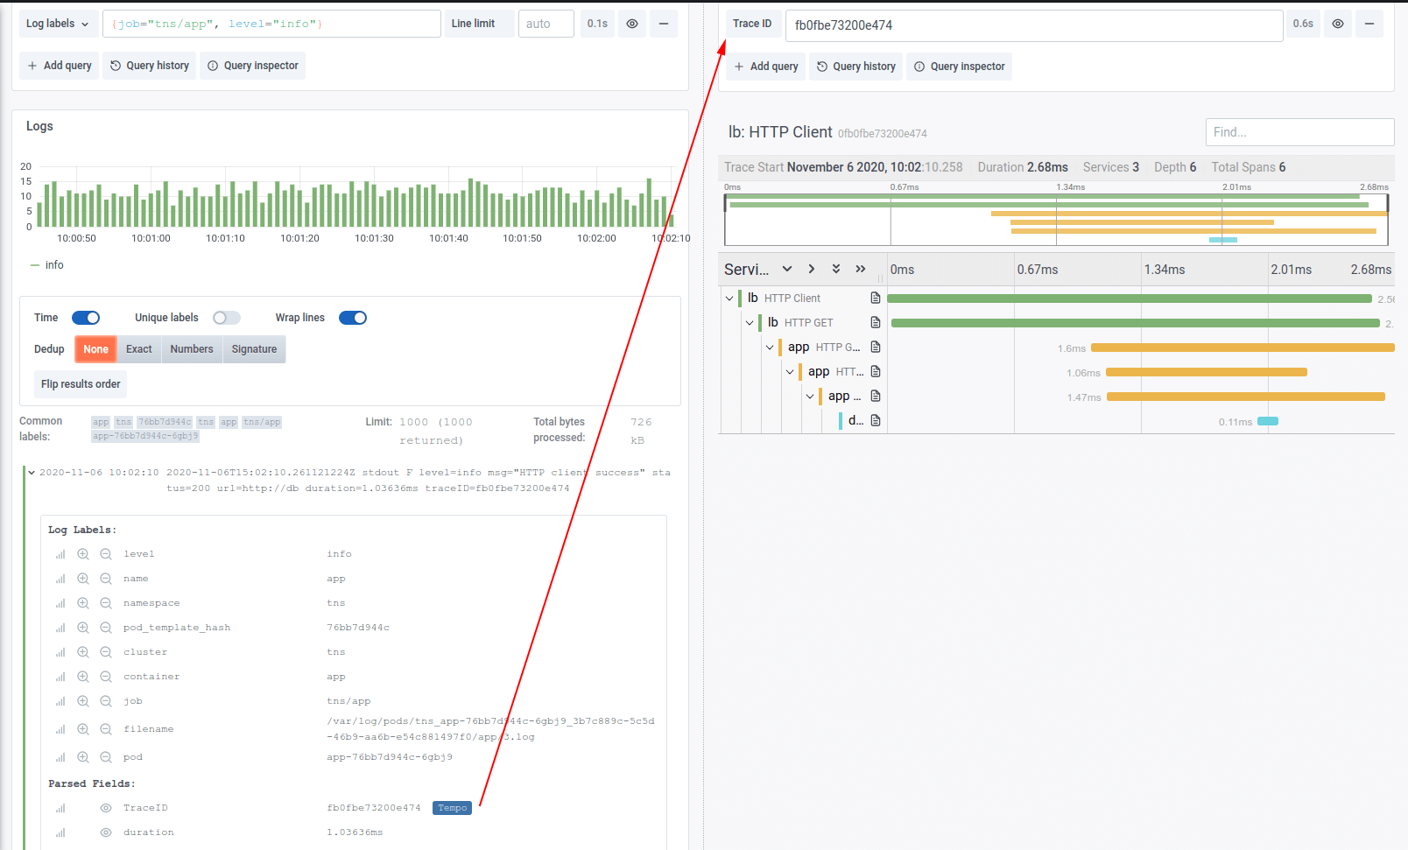This screenshot has width=1408, height=850.
Task: Filter for the namespace label value
Action: (83, 602)
